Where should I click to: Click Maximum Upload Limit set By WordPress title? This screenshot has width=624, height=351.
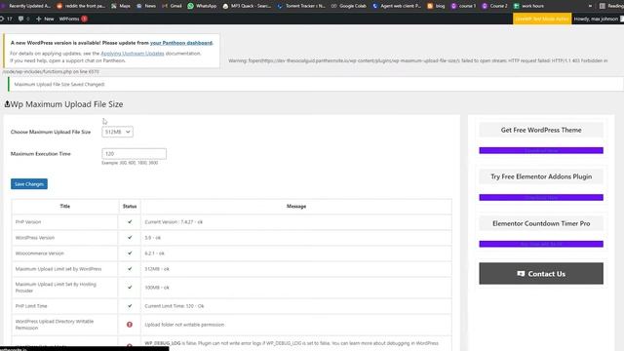click(x=58, y=269)
